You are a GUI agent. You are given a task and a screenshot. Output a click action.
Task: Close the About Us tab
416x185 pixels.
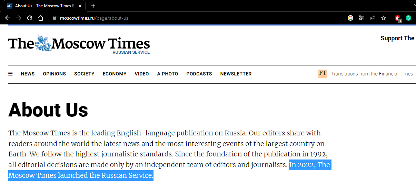pyautogui.click(x=80, y=6)
